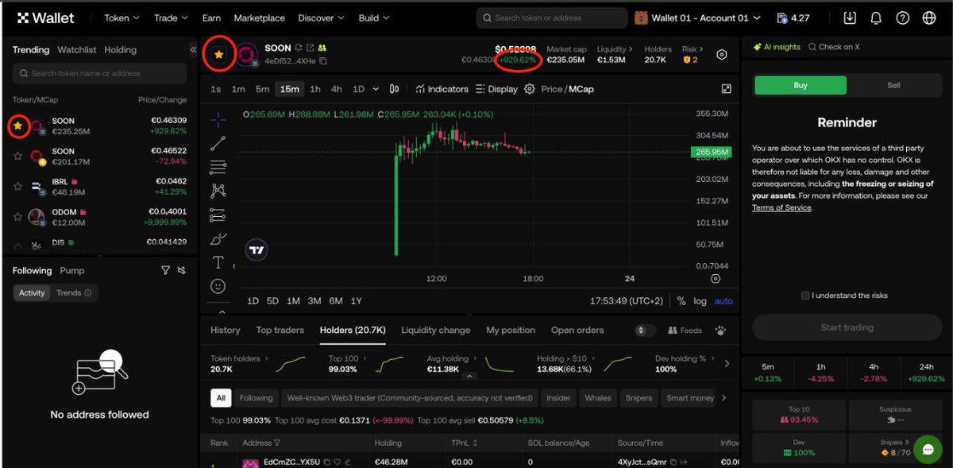The image size is (953, 468).
Task: Show more holder stats with right arrow
Action: coord(727,364)
